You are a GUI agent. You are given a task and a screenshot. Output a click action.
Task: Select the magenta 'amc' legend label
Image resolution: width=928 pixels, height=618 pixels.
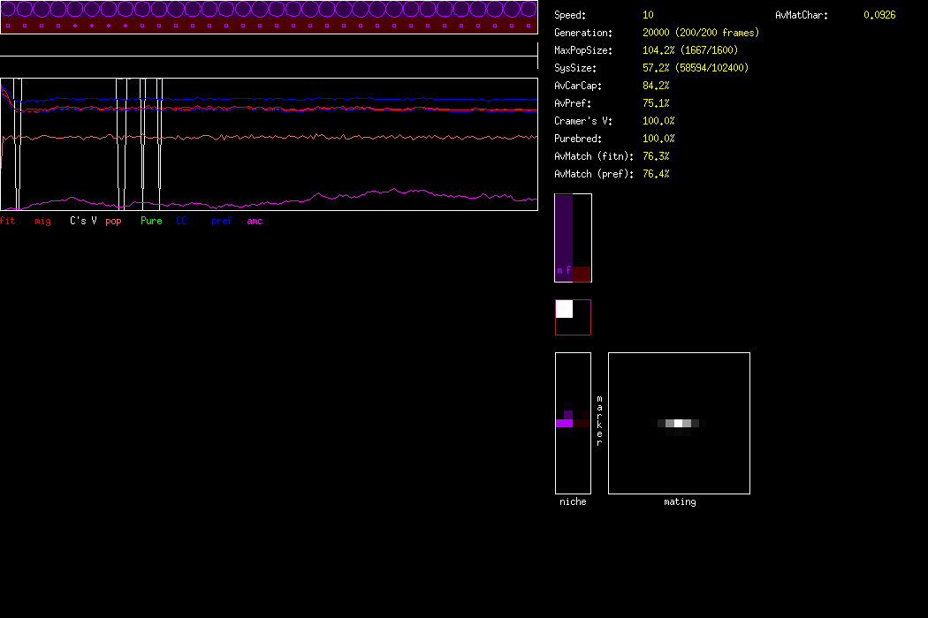[x=255, y=221]
